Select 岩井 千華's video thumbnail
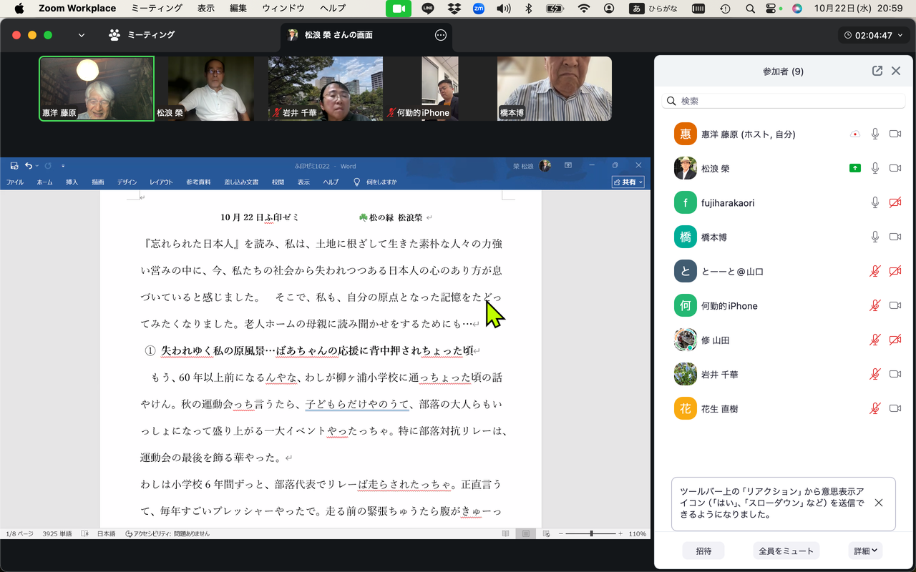916x572 pixels. point(326,89)
